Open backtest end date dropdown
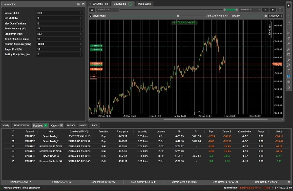The height and width of the screenshot is (191, 293). click(x=250, y=10)
